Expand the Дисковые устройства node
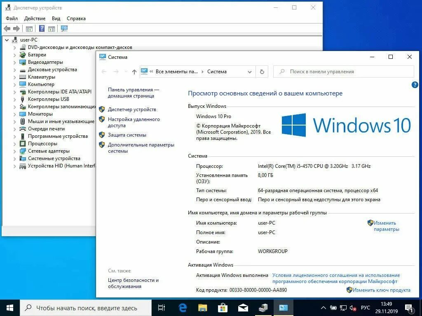This screenshot has width=422, height=316. coord(15,70)
